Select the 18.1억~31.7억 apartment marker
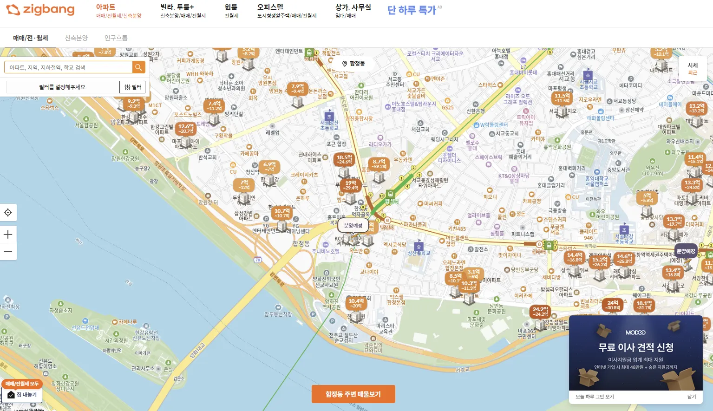The width and height of the screenshot is (713, 411). 644,305
